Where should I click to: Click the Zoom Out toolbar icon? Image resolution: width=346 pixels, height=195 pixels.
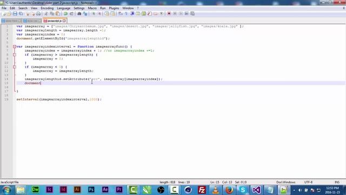click(x=99, y=14)
